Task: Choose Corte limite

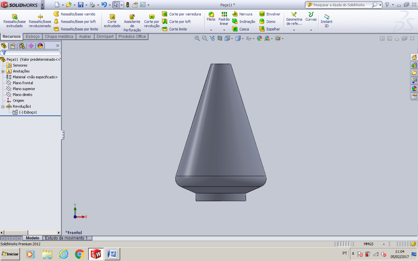Action: tap(175, 29)
